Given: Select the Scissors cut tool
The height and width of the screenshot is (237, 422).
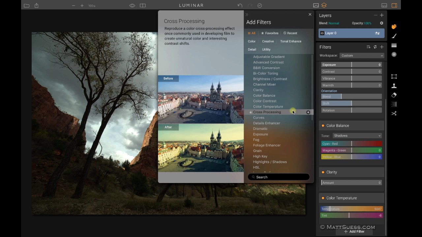Looking at the screenshot, I should pyautogui.click(x=394, y=113).
